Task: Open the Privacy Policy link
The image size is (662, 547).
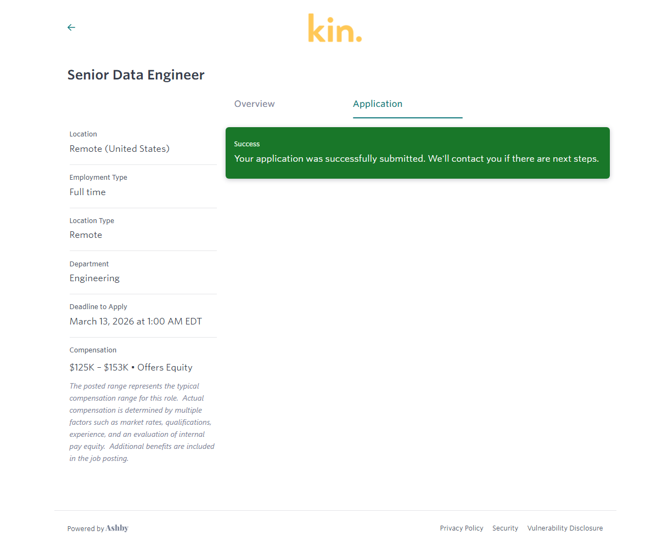Action: (462, 528)
